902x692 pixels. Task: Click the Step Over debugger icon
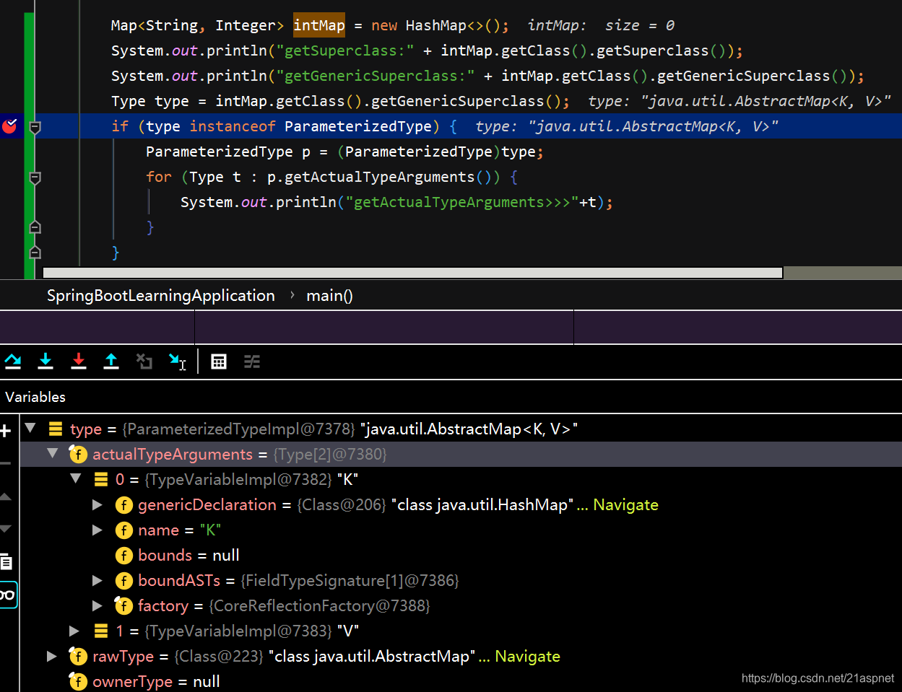coord(13,362)
